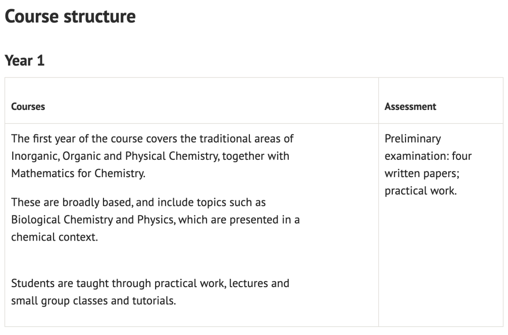The width and height of the screenshot is (508, 335).
Task: Click the Course structure heading
Action: (70, 16)
